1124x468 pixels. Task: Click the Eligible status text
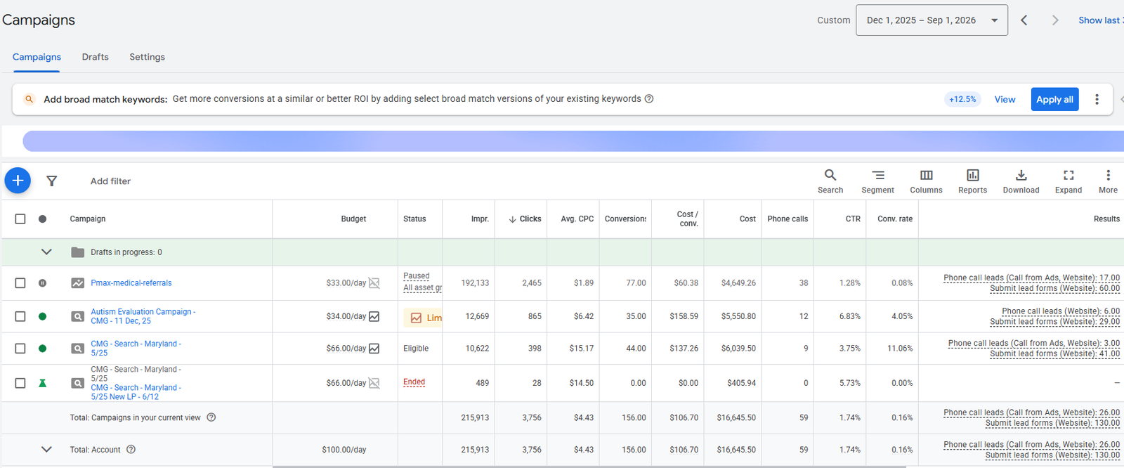(416, 349)
